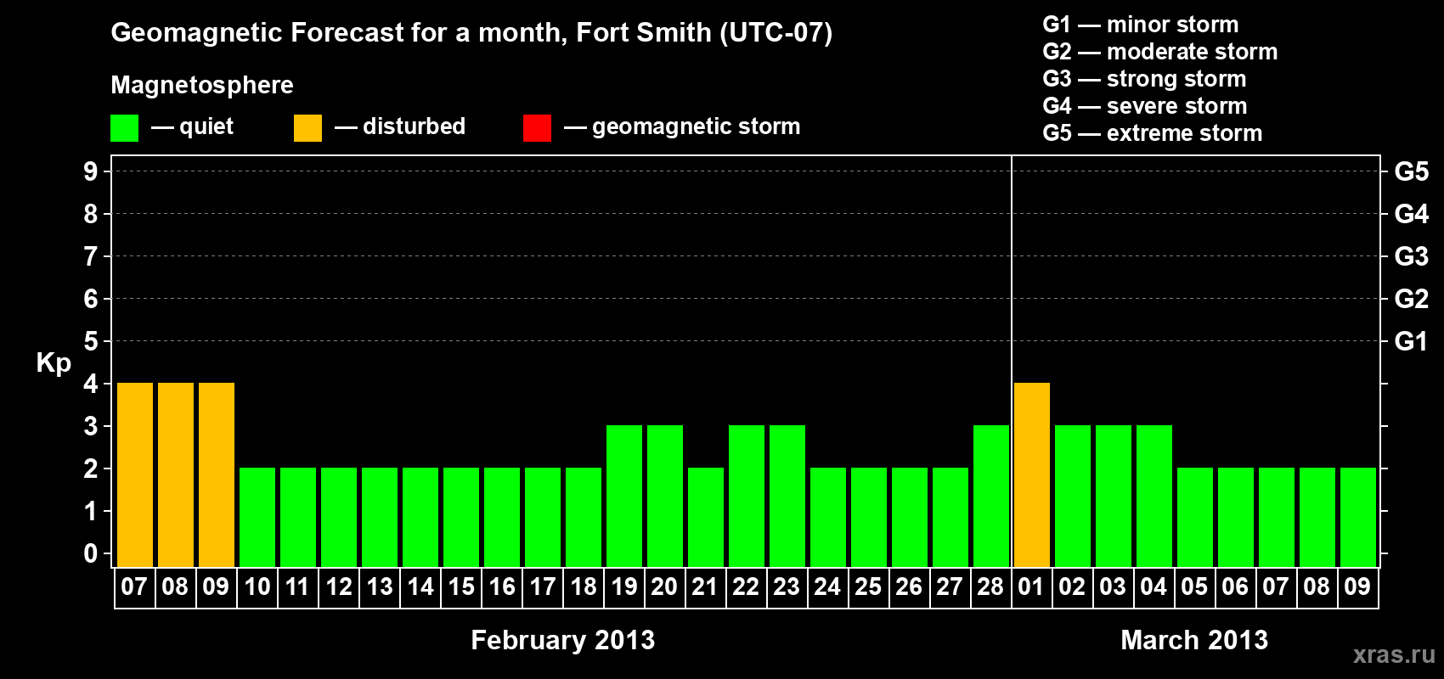Click the Kp value 7 axis tick label
1444x679 pixels.
(x=91, y=256)
